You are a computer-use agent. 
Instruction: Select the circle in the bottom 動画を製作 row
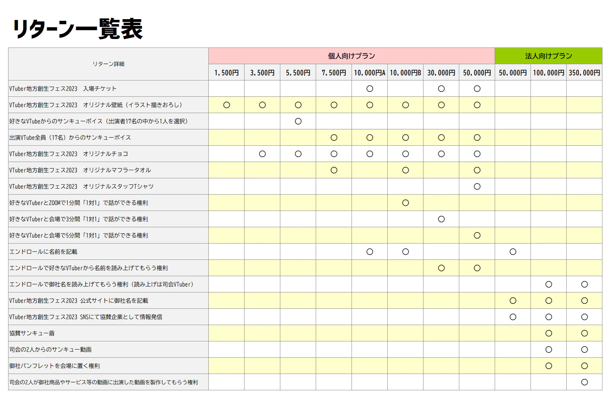coord(584,382)
